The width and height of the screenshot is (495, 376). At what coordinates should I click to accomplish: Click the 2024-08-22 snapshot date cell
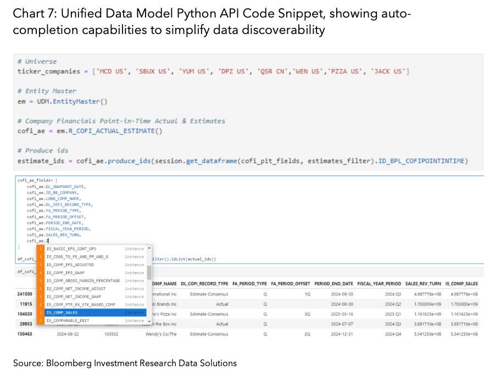pyautogui.click(x=68, y=334)
